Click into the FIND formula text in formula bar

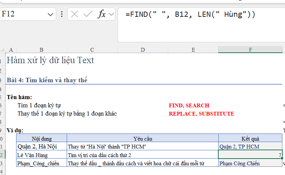coord(190,15)
